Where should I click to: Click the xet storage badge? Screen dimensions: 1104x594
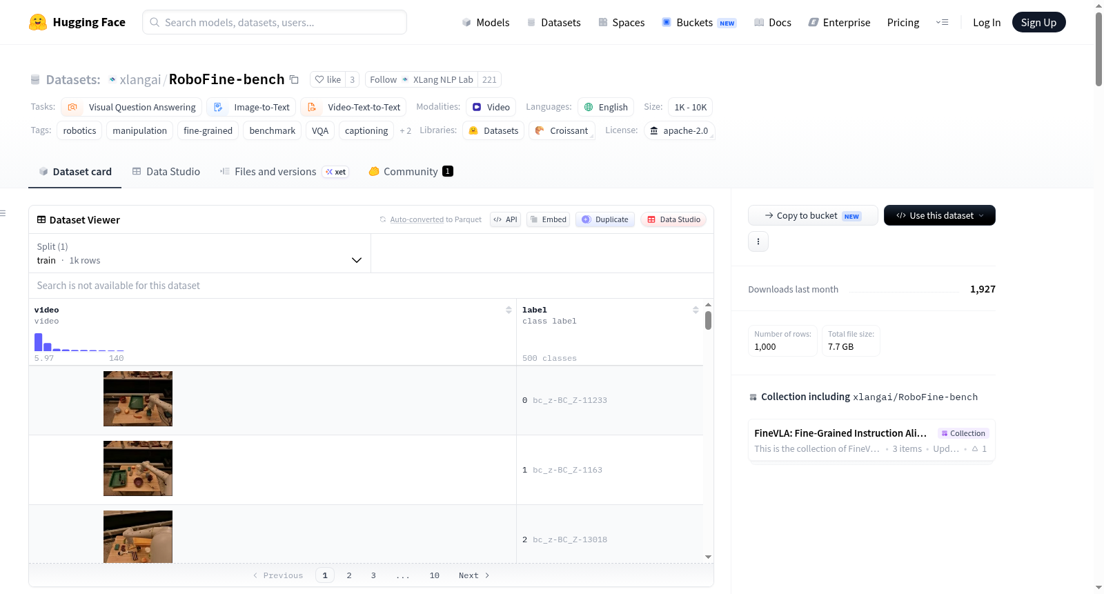click(336, 172)
